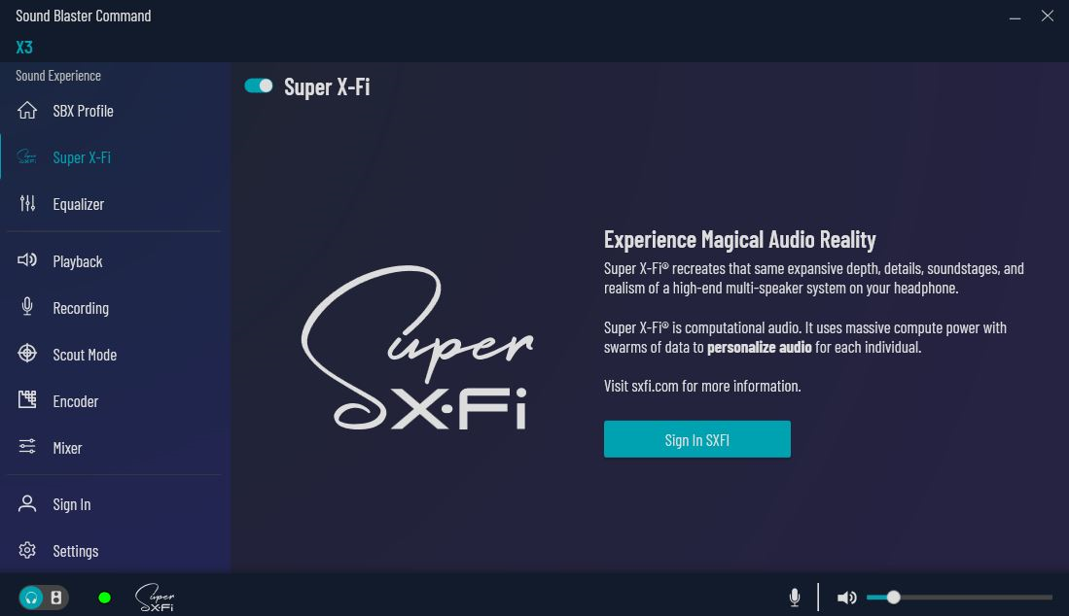
Task: Click the Super X-Fi logo in bottom bar
Action: pos(155,598)
